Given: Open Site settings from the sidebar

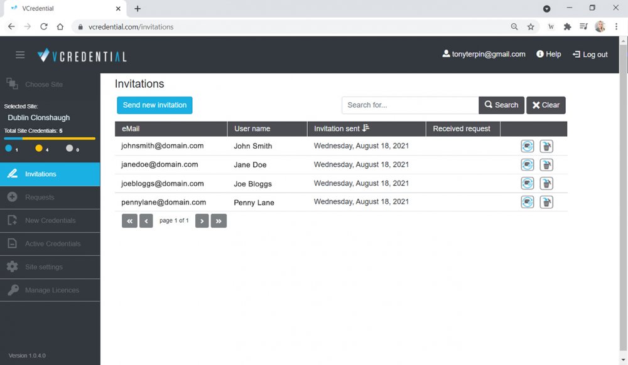Looking at the screenshot, I should 44,267.
